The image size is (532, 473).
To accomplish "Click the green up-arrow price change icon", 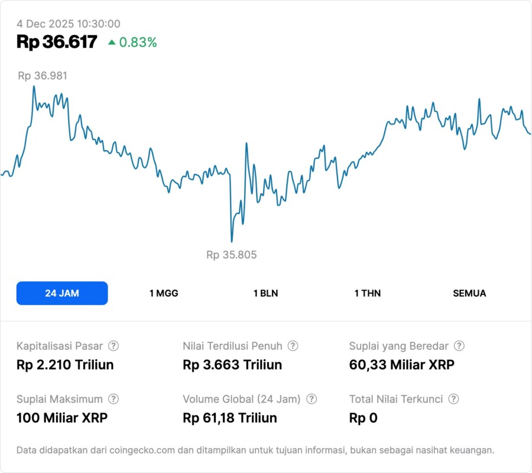I will pos(112,43).
